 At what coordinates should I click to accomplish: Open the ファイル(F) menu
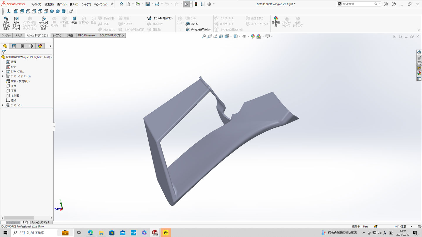36,4
